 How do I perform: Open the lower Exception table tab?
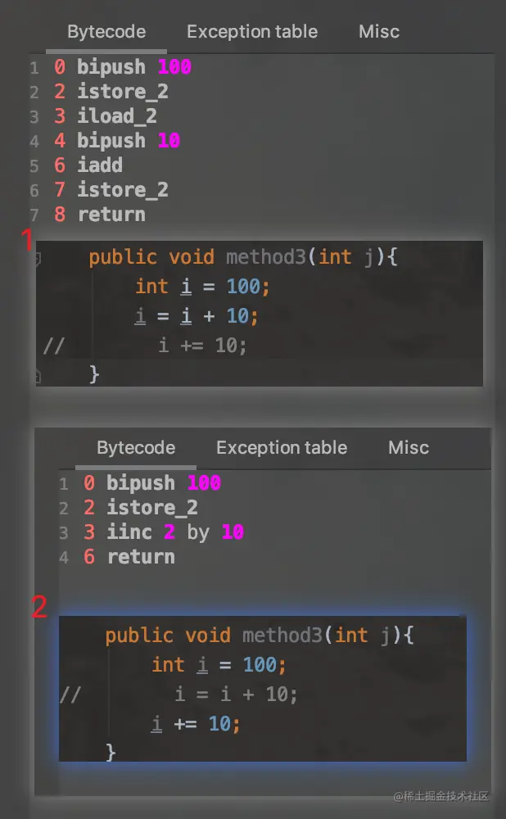click(281, 448)
